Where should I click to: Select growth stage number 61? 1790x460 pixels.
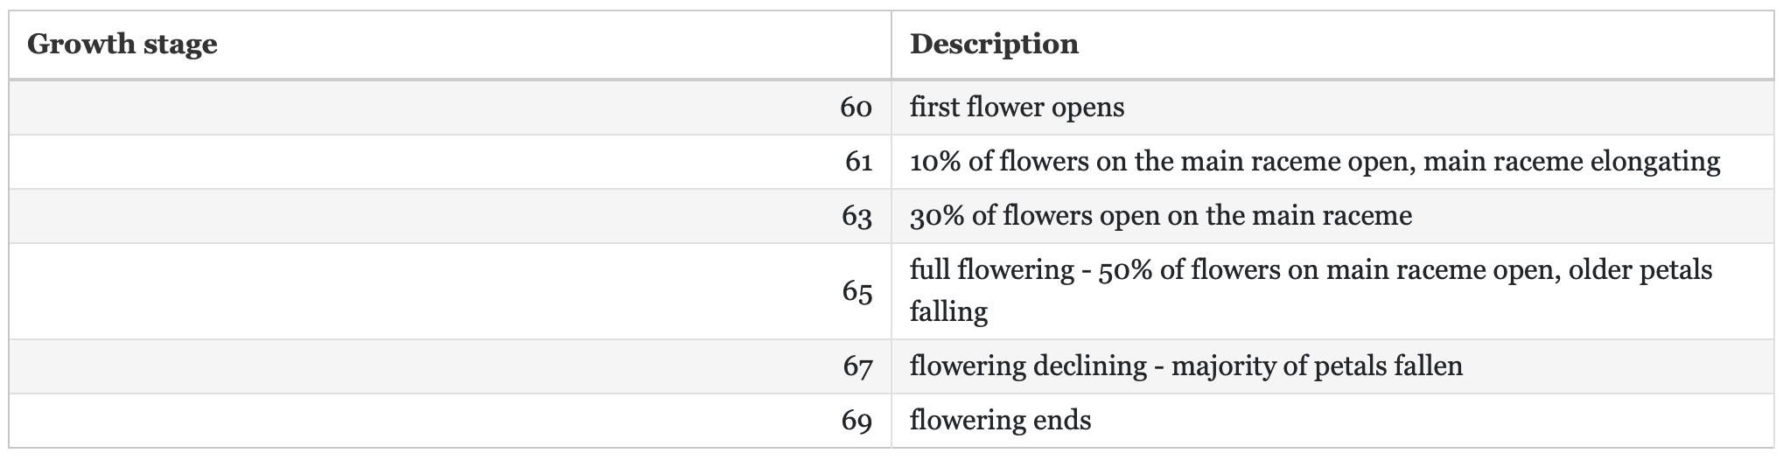(857, 162)
